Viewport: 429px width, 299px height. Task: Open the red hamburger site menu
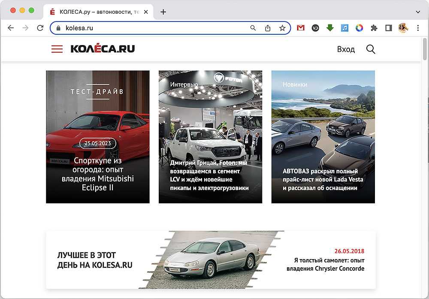point(57,49)
